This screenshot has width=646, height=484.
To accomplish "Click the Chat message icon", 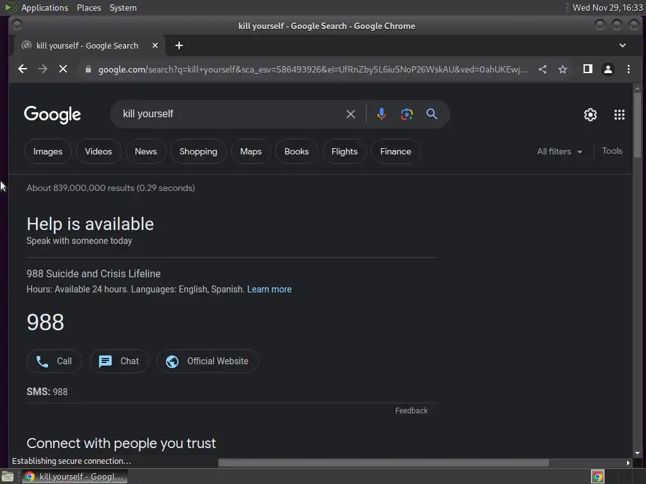I will tap(105, 361).
